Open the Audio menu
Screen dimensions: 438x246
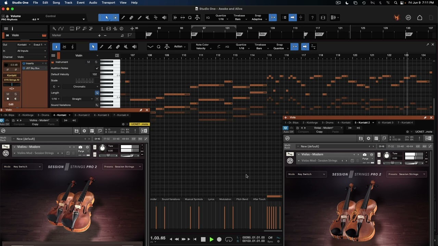(x=93, y=3)
